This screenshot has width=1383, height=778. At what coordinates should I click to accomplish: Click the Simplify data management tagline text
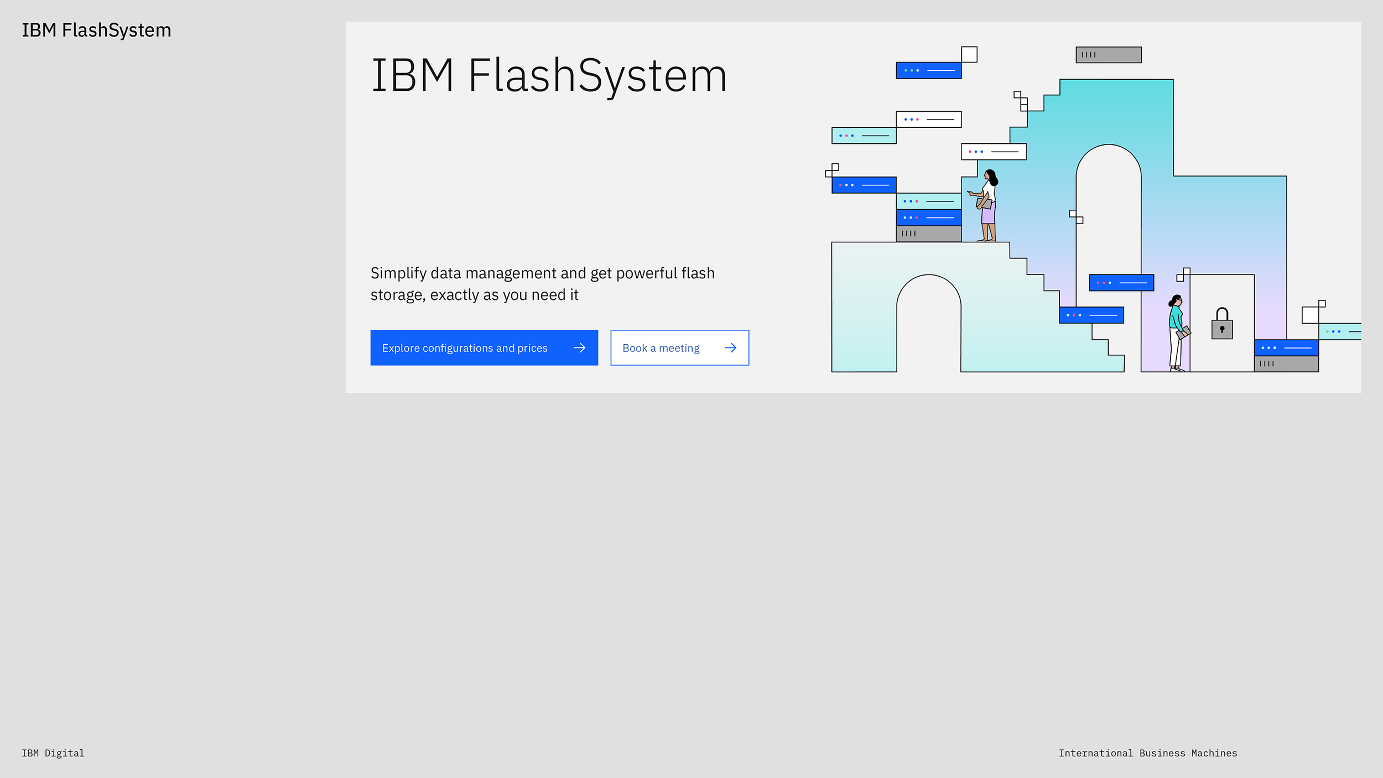tap(542, 284)
